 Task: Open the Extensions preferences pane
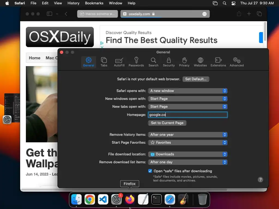218,62
